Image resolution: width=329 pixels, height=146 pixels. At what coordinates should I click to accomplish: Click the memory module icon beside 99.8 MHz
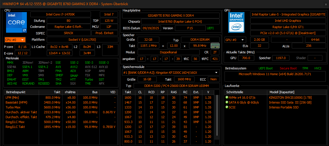[215, 46]
